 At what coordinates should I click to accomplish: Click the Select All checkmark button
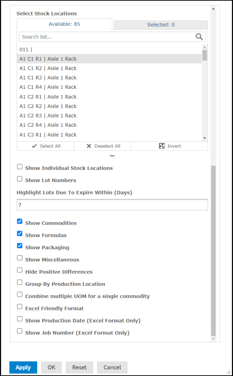click(x=45, y=146)
